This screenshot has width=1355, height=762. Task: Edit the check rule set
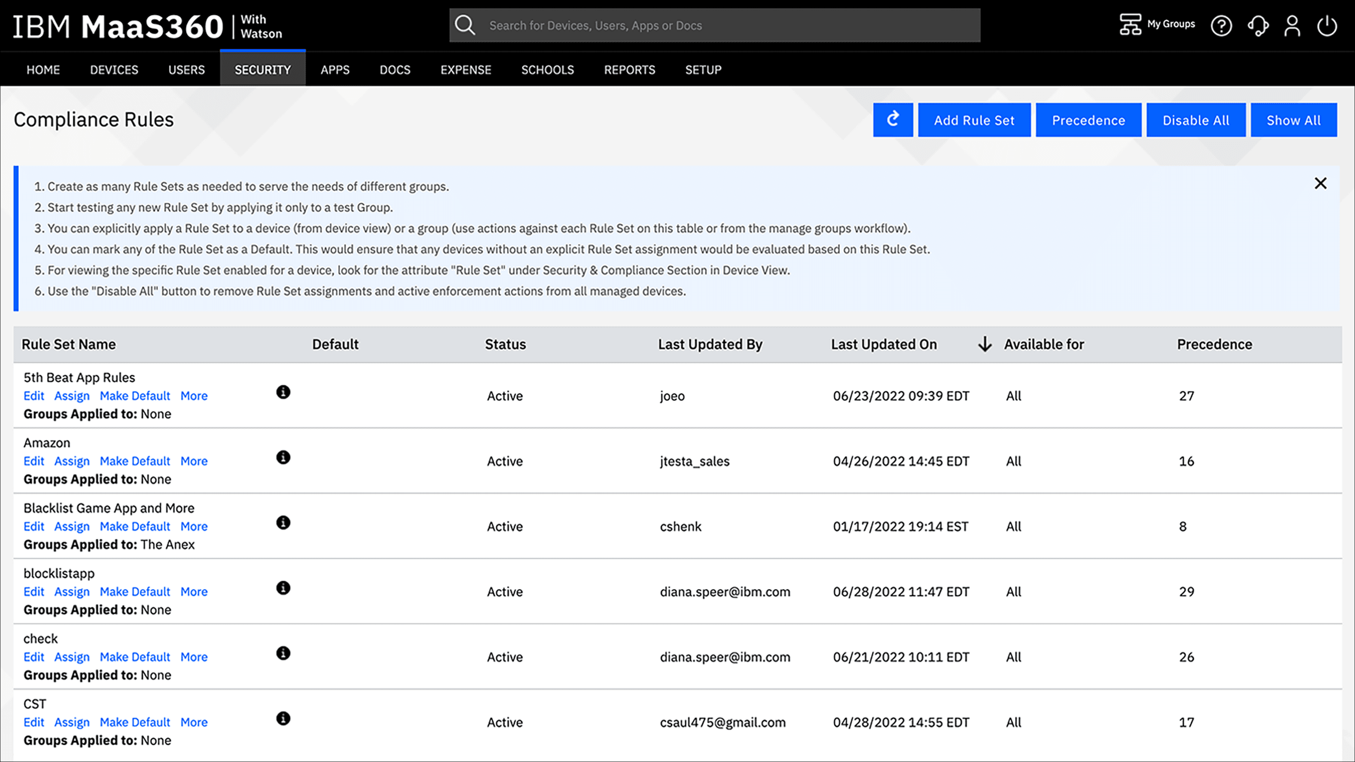[x=34, y=657]
